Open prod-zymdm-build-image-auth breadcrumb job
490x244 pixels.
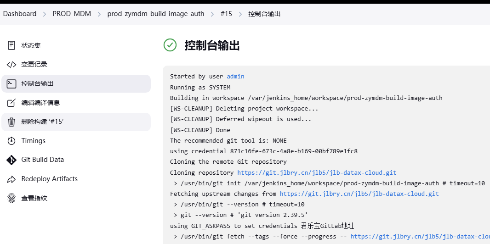coord(155,14)
